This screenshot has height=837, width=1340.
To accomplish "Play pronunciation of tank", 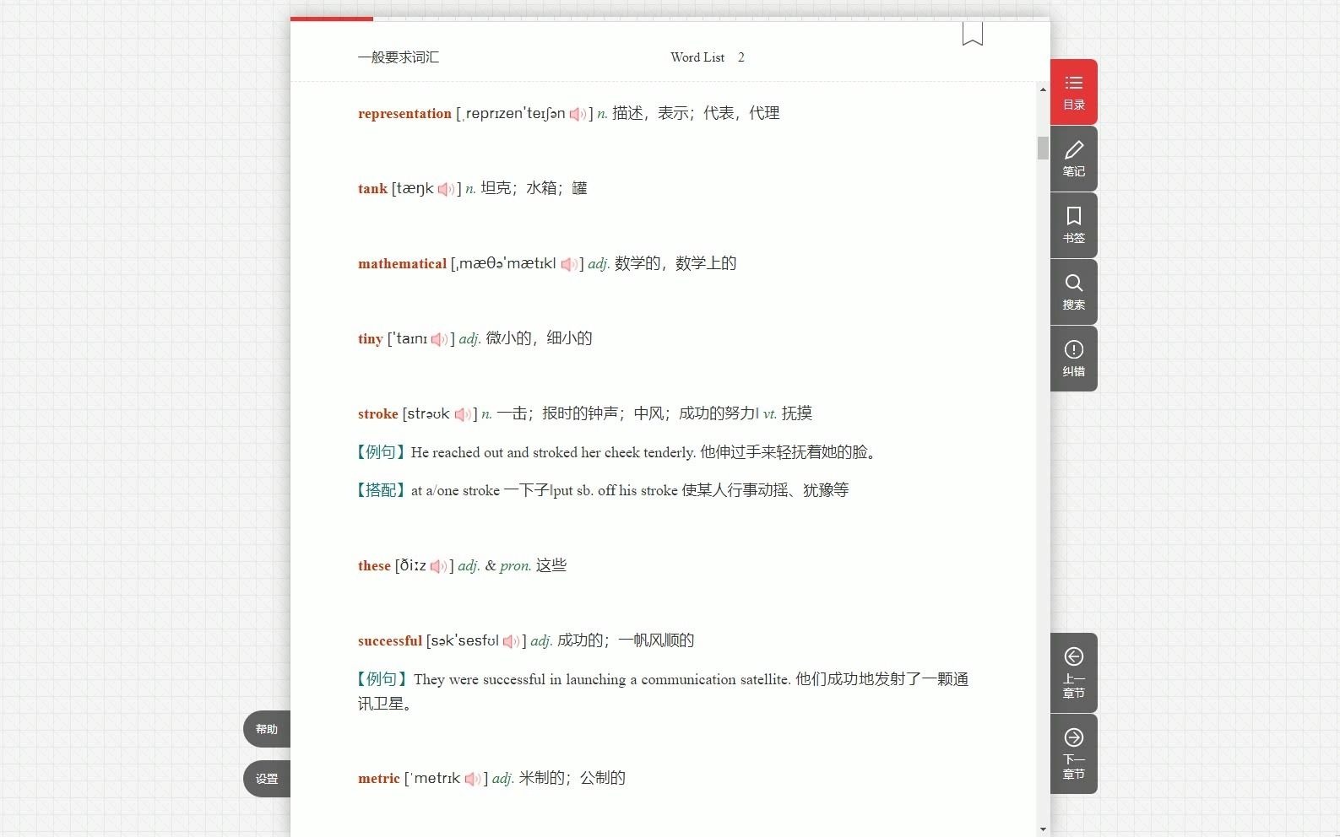I will (446, 189).
